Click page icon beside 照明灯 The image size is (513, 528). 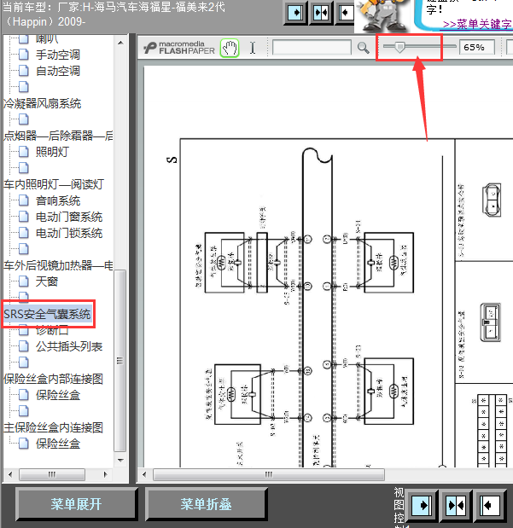(x=24, y=152)
